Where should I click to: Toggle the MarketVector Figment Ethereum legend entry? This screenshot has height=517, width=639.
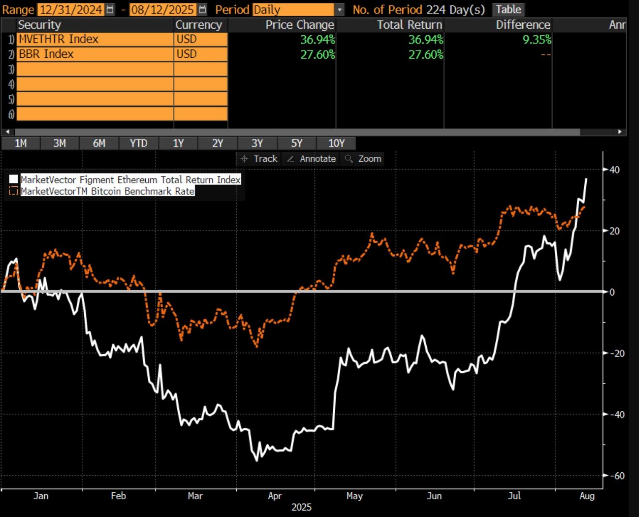pos(131,179)
